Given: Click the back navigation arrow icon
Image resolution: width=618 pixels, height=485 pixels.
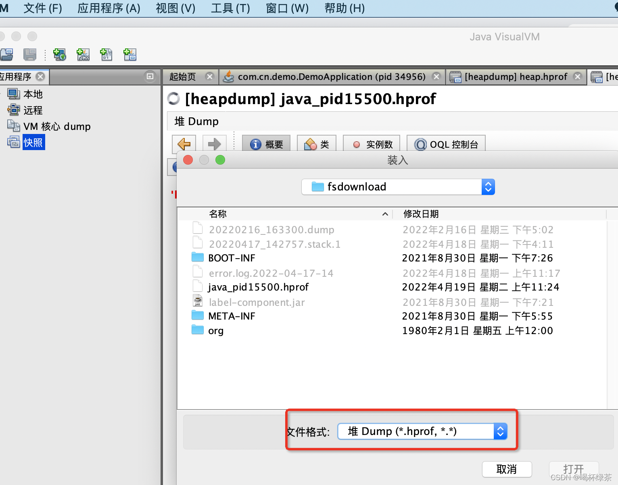Looking at the screenshot, I should click(184, 144).
